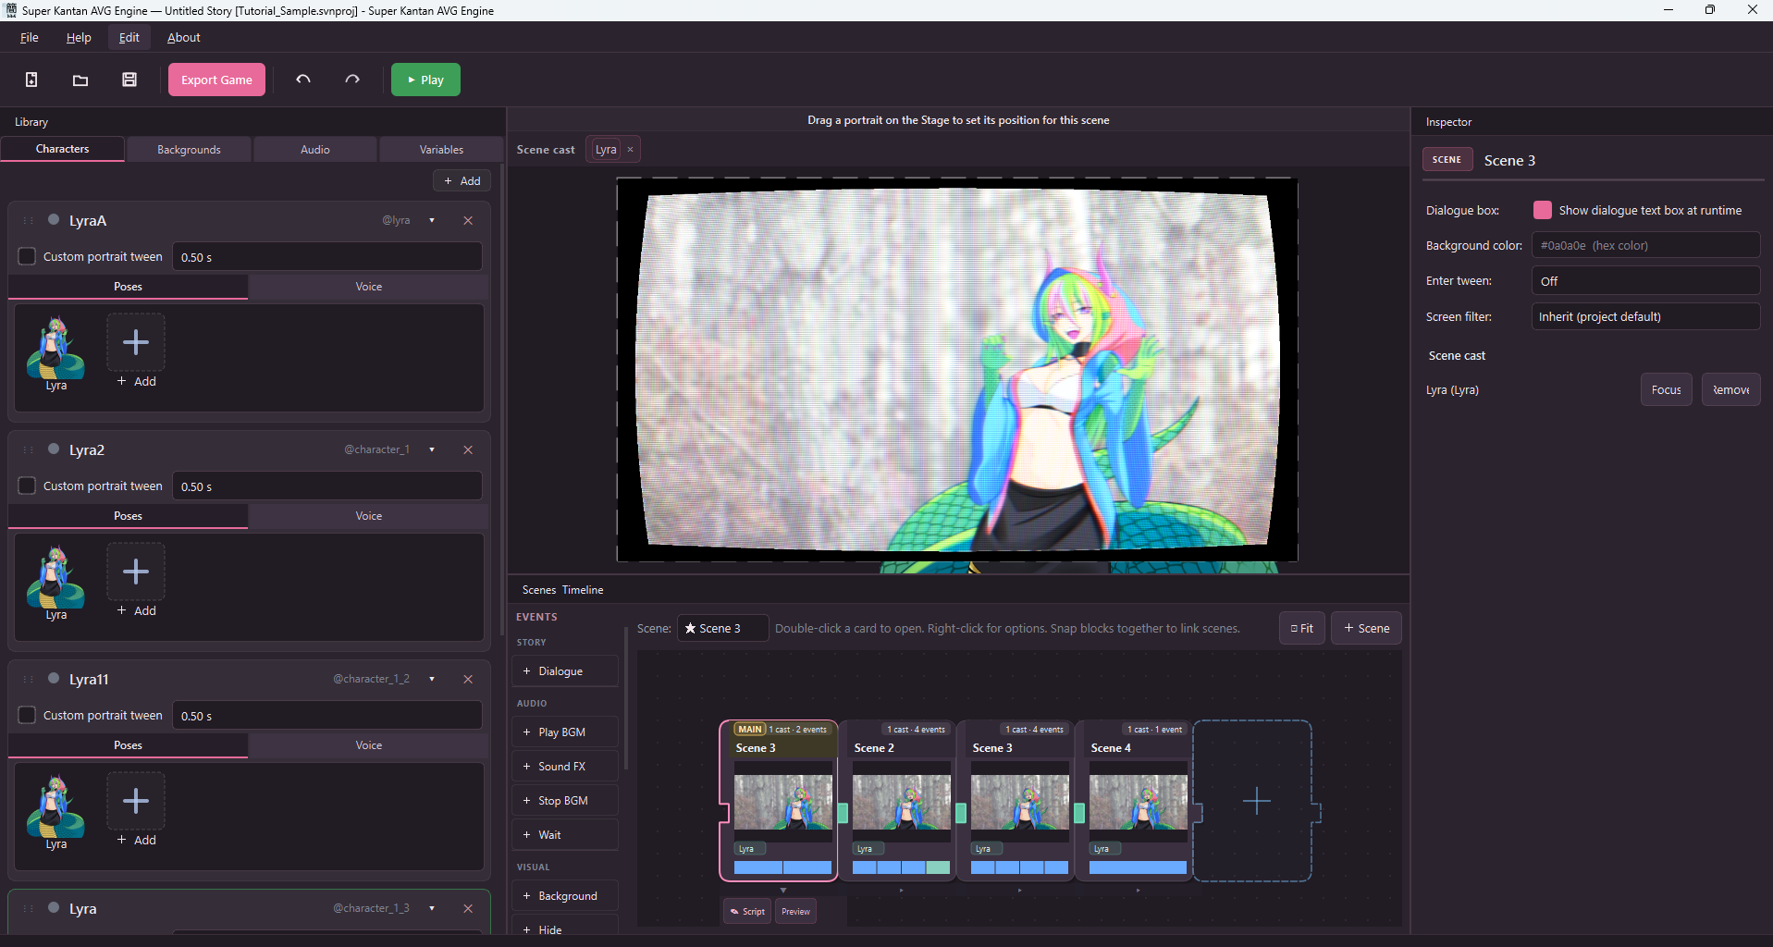Add a new character to the library
The image size is (1773, 947).
coord(462,180)
